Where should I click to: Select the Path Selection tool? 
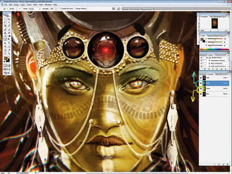[x=5, y=43]
